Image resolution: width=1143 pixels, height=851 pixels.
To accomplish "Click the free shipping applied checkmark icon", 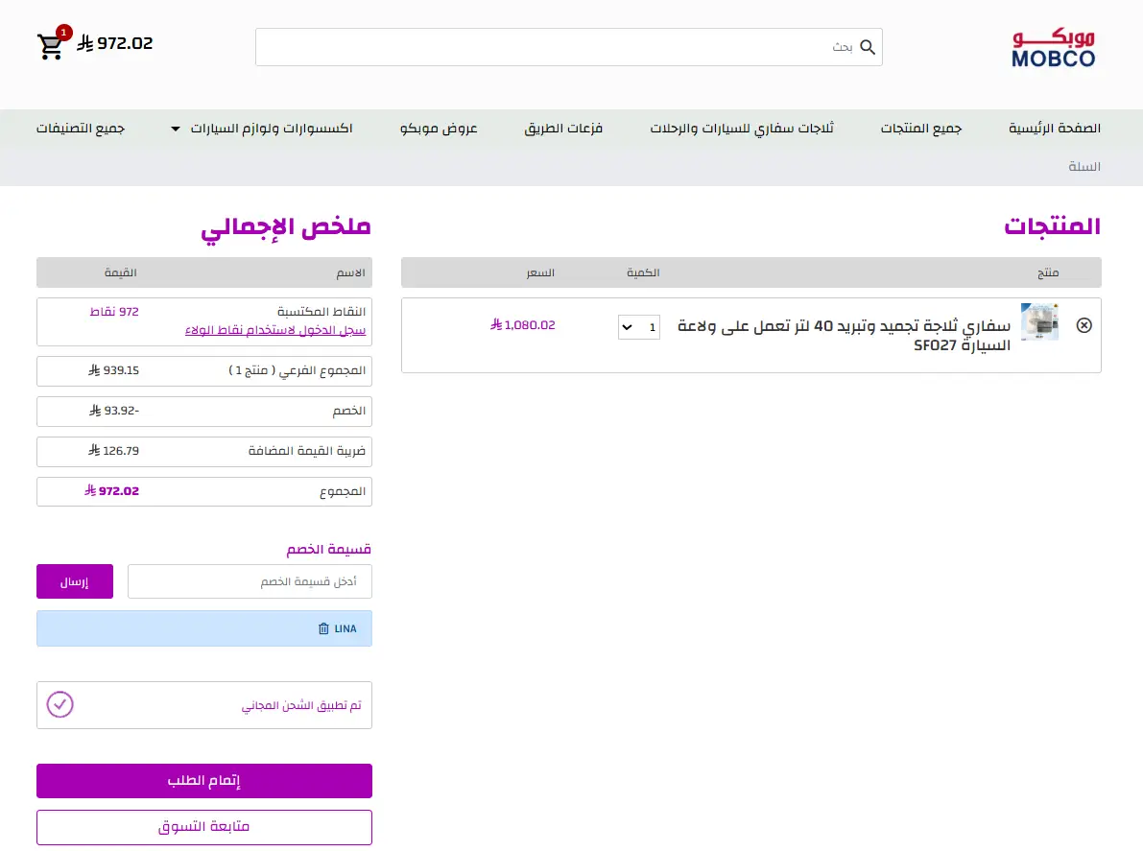I will pos(60,704).
